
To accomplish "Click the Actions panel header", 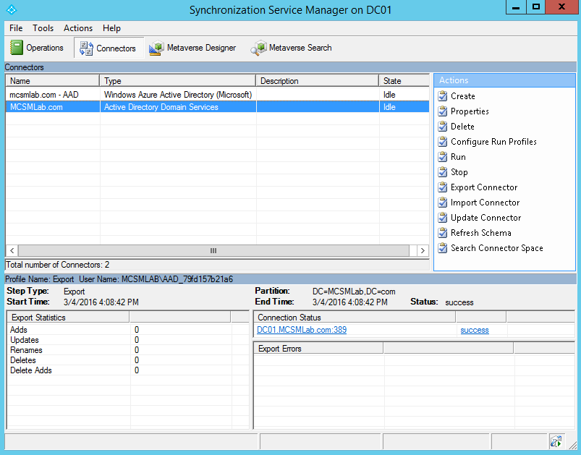I will point(504,80).
